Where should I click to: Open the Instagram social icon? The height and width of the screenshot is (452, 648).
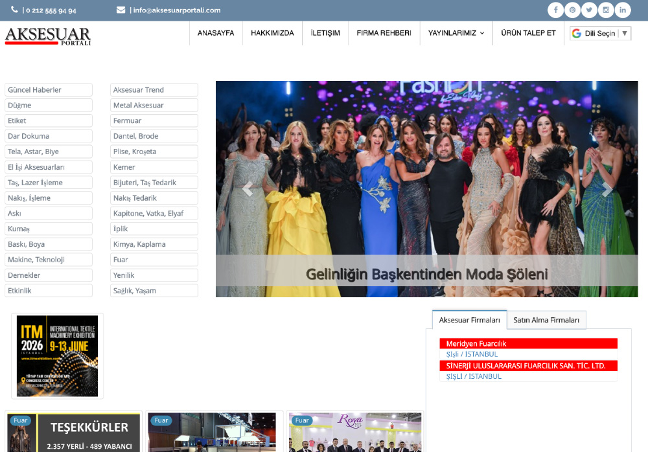(606, 10)
